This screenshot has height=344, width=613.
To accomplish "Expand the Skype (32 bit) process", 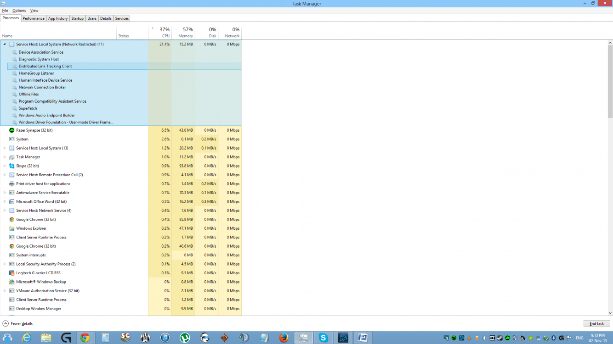I will click(5, 166).
